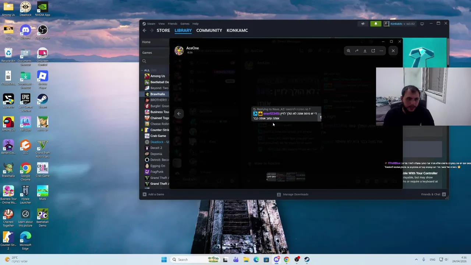Open the Games menu in Steam

185,24
